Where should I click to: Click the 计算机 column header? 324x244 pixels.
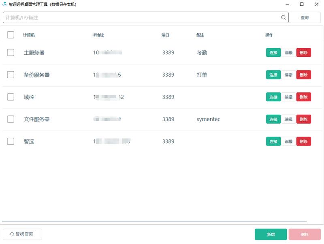click(x=29, y=35)
